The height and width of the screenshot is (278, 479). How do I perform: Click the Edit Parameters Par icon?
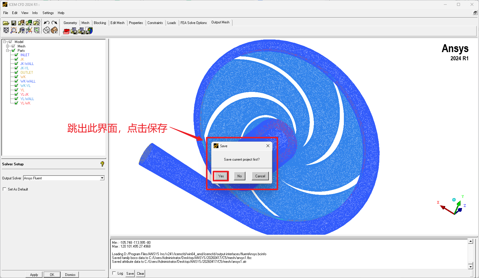click(81, 31)
